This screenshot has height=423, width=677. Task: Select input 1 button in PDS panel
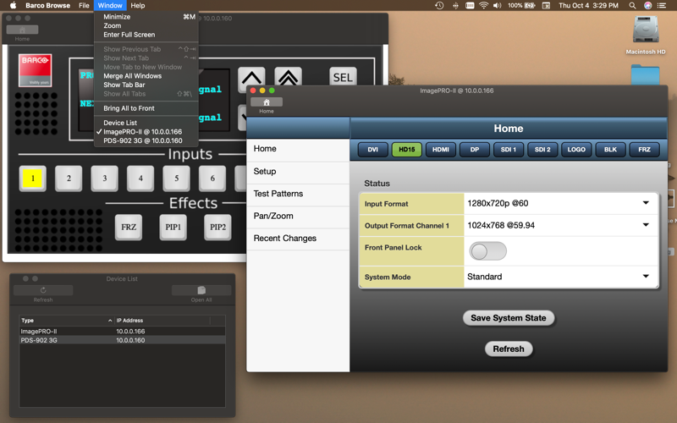click(33, 179)
